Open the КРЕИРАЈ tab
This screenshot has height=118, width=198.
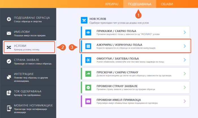pos(112,4)
